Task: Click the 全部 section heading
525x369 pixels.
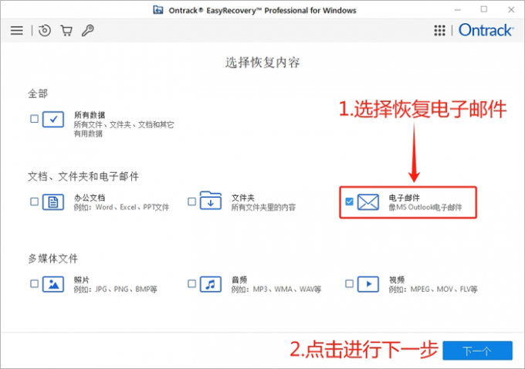Action: click(x=38, y=93)
